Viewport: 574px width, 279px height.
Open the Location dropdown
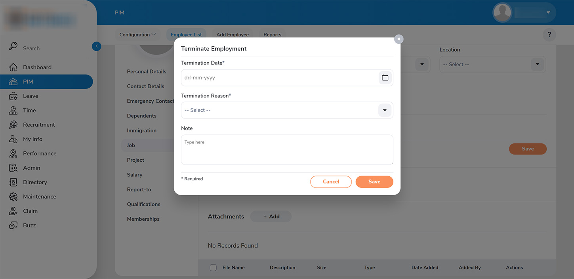pos(537,64)
